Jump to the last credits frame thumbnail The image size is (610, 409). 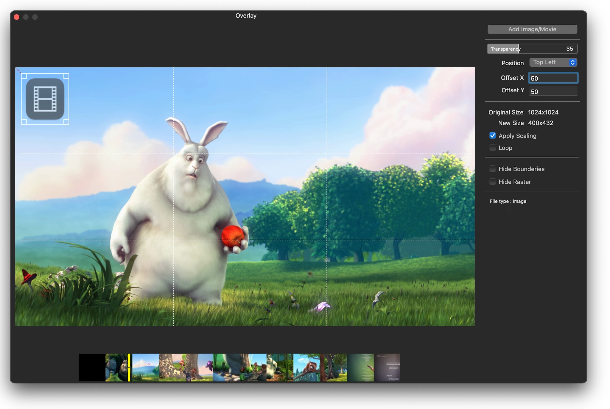click(387, 367)
